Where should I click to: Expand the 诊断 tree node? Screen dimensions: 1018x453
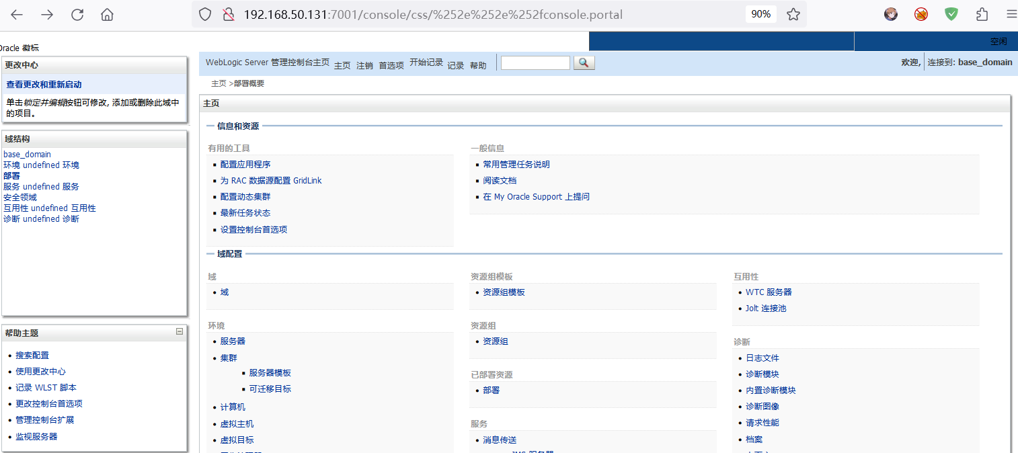click(x=41, y=219)
